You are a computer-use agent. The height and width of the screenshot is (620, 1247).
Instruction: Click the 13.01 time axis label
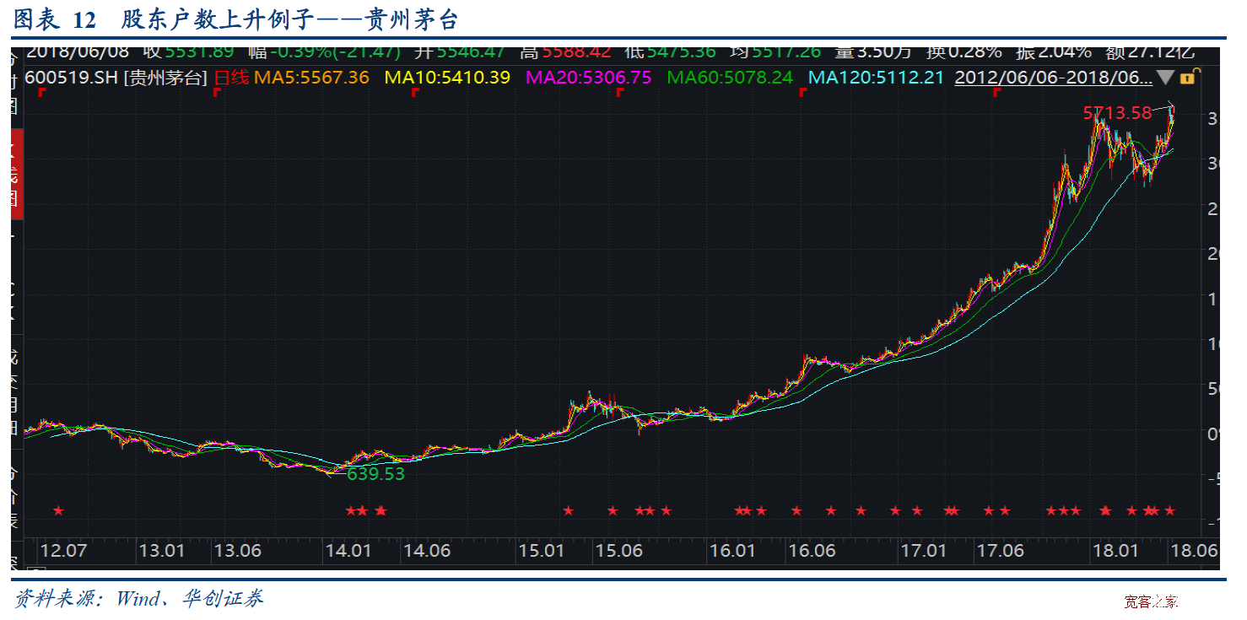161,551
